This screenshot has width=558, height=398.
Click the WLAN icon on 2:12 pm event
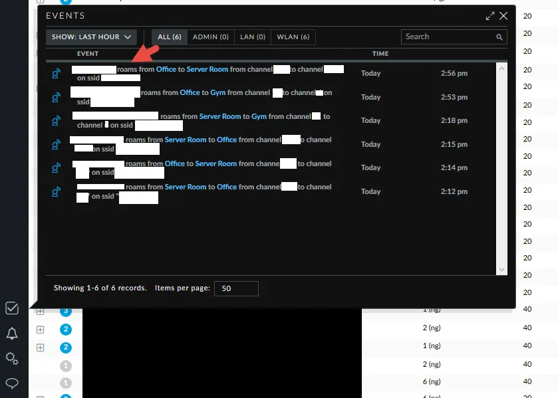point(57,192)
